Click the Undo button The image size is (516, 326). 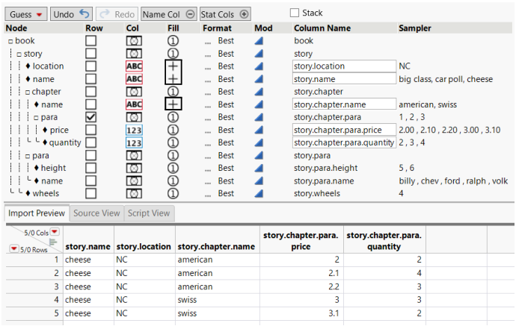coord(72,14)
